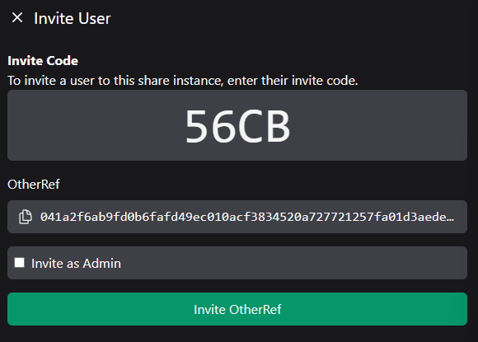
Task: Click the invite code instruction sentence
Action: tap(183, 81)
